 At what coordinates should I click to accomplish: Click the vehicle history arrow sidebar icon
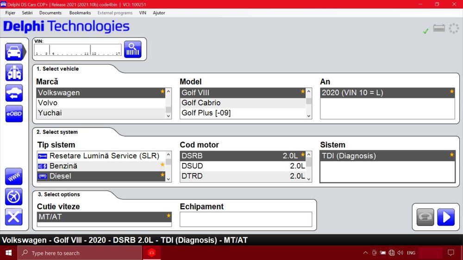[x=14, y=93]
